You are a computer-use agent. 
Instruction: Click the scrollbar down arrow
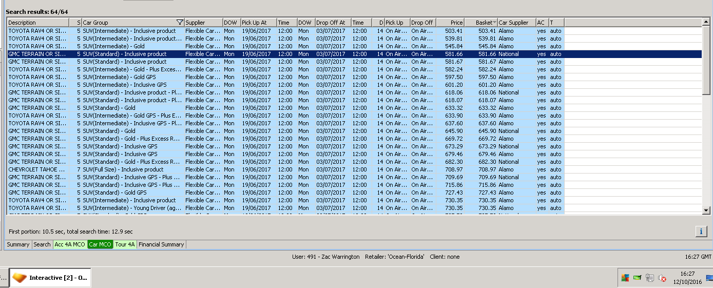point(706,210)
